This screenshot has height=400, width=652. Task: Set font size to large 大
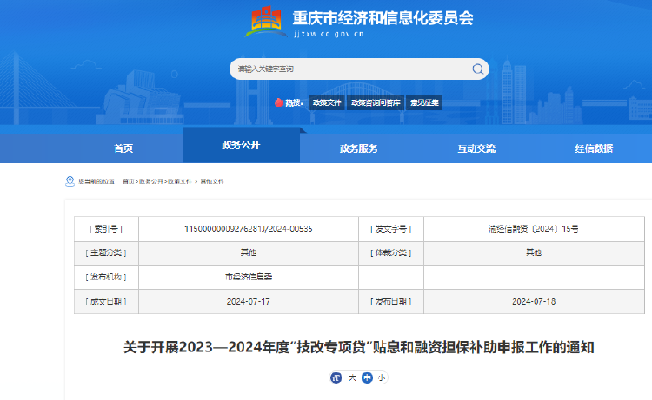tap(352, 377)
